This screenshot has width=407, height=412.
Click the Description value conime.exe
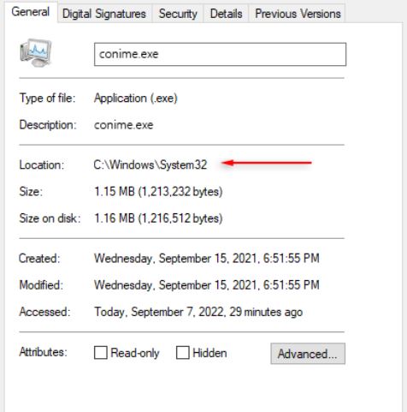click(124, 125)
